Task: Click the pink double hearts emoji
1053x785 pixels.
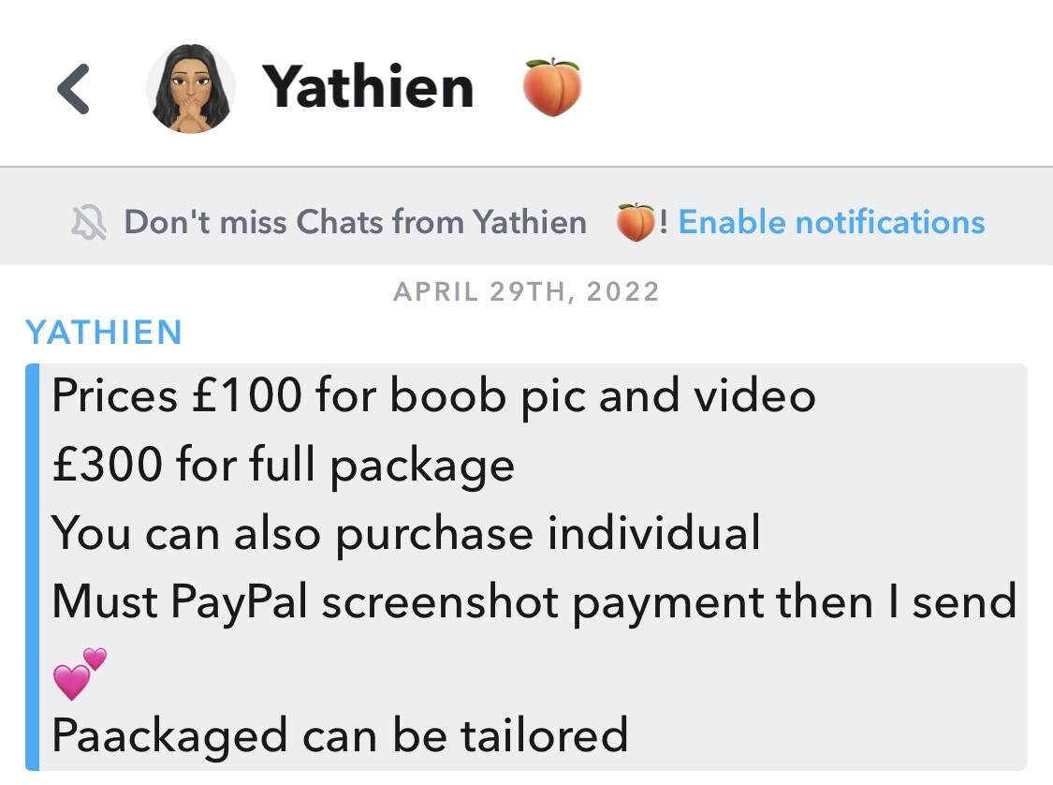Action: (80, 674)
